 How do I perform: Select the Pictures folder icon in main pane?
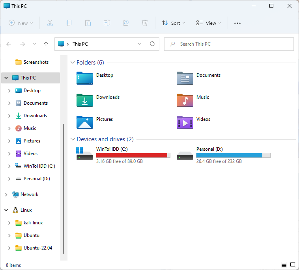click(85, 122)
